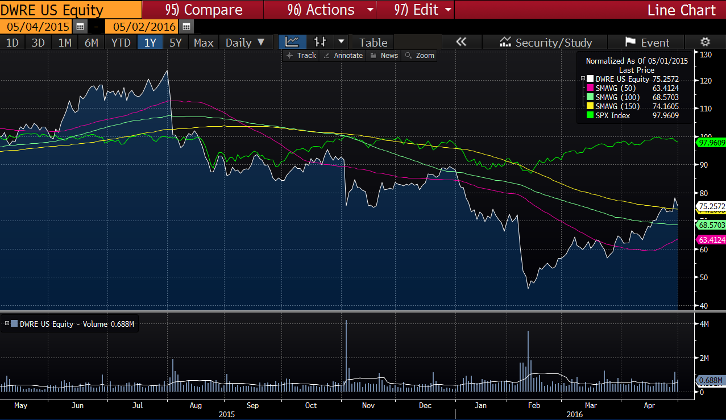Viewport: 726px width, 420px height.
Task: Open the chart settings gear icon
Action: click(x=705, y=42)
